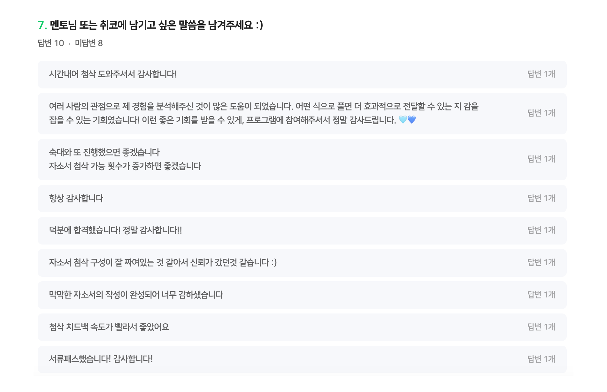Expand 답변 1개 on the first response card
This screenshot has height=392, width=607.
coord(542,74)
